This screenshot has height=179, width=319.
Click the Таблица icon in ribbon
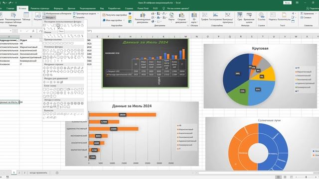[26, 16]
